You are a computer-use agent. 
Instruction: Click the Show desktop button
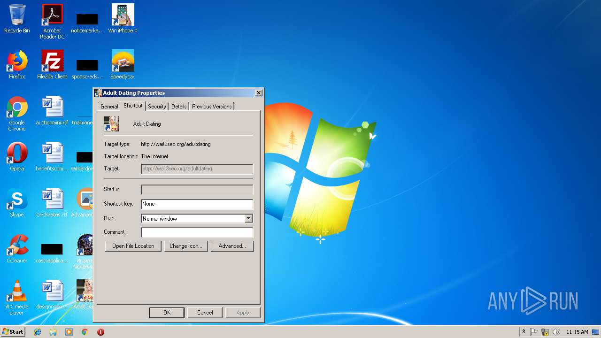tap(596, 332)
